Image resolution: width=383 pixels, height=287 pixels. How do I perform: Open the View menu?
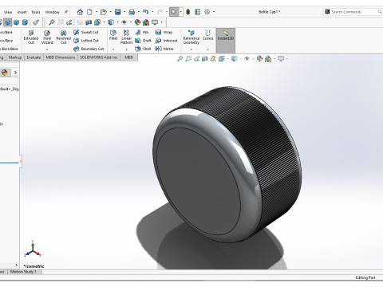(8, 12)
